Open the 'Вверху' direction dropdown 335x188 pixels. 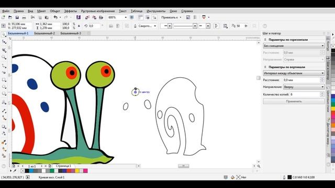304,87
